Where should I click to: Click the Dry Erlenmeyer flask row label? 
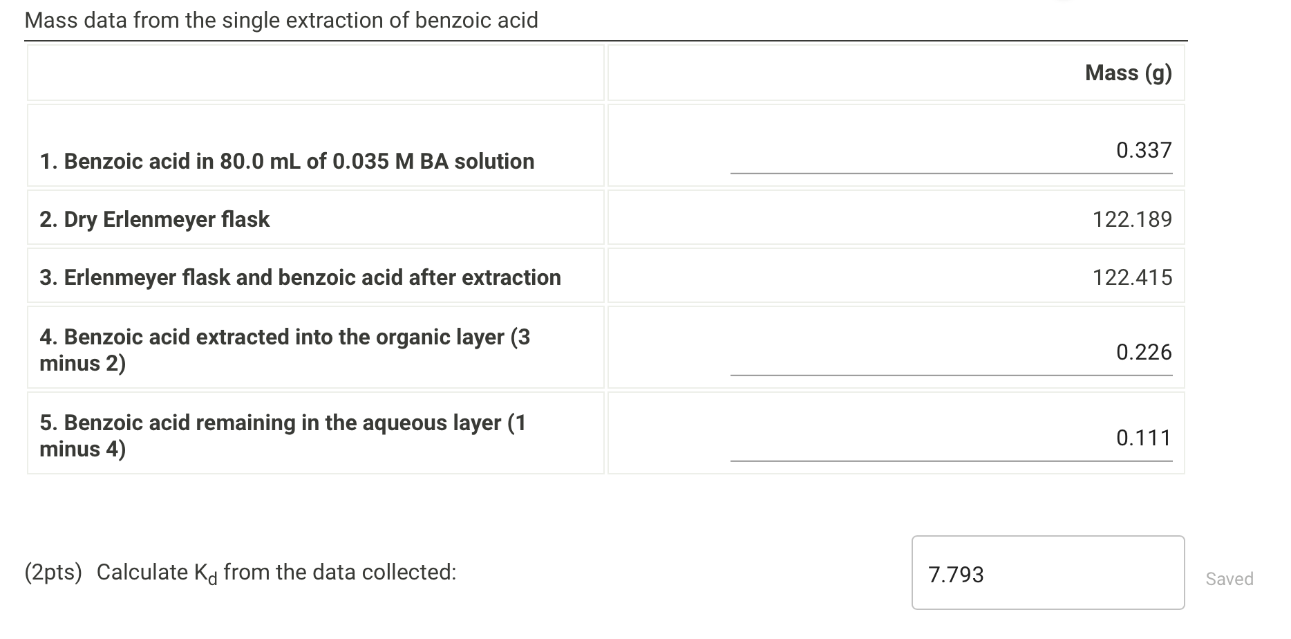pos(154,219)
